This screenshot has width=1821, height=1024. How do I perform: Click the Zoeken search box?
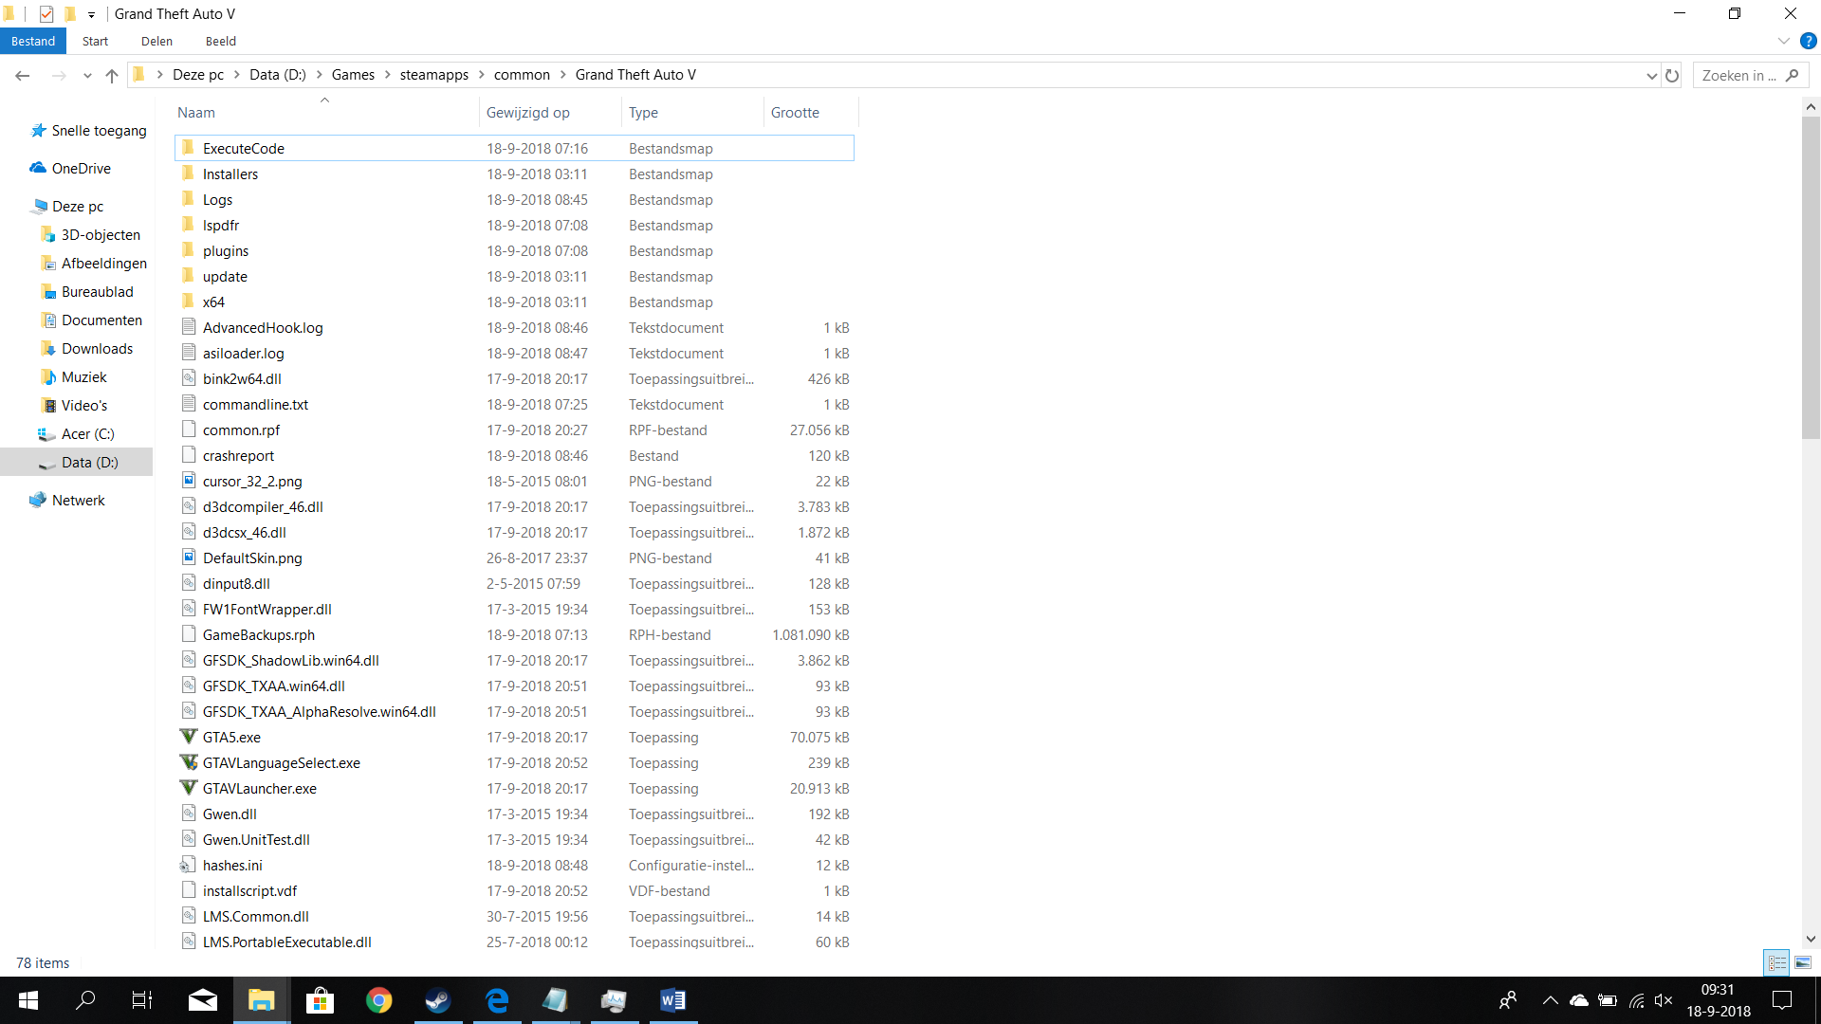(1739, 75)
